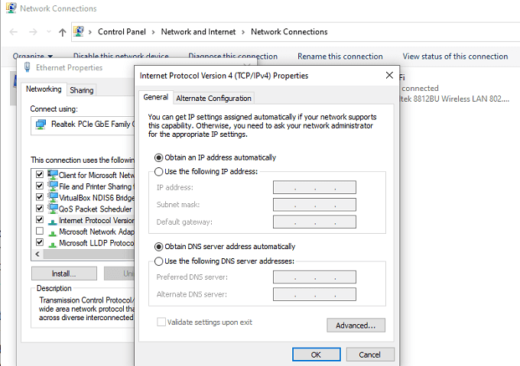Choose 'Use the following DNS server addresses'

coord(159,261)
